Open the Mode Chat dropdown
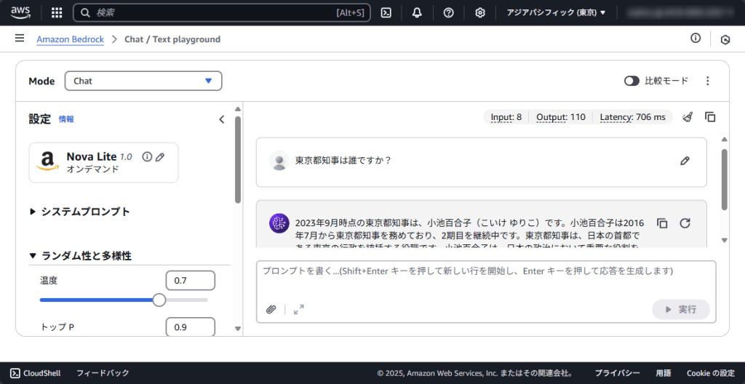Viewport: 745px width, 384px height. [x=143, y=81]
